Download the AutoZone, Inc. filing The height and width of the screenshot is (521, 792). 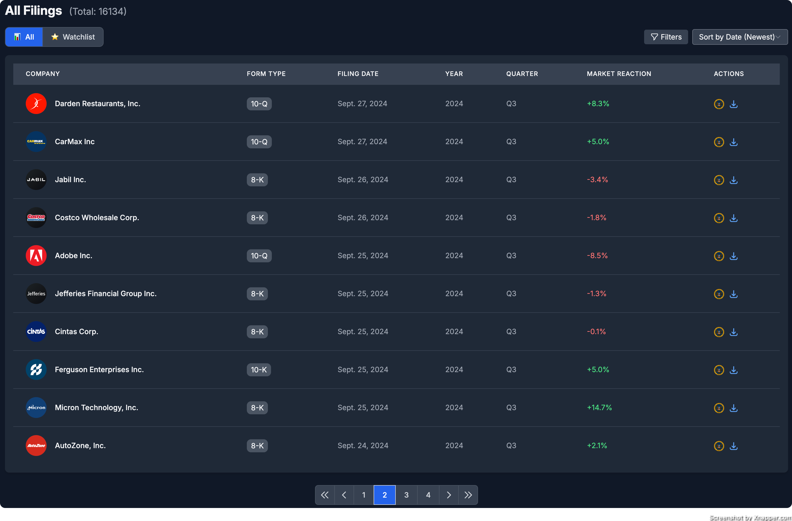coord(733,446)
